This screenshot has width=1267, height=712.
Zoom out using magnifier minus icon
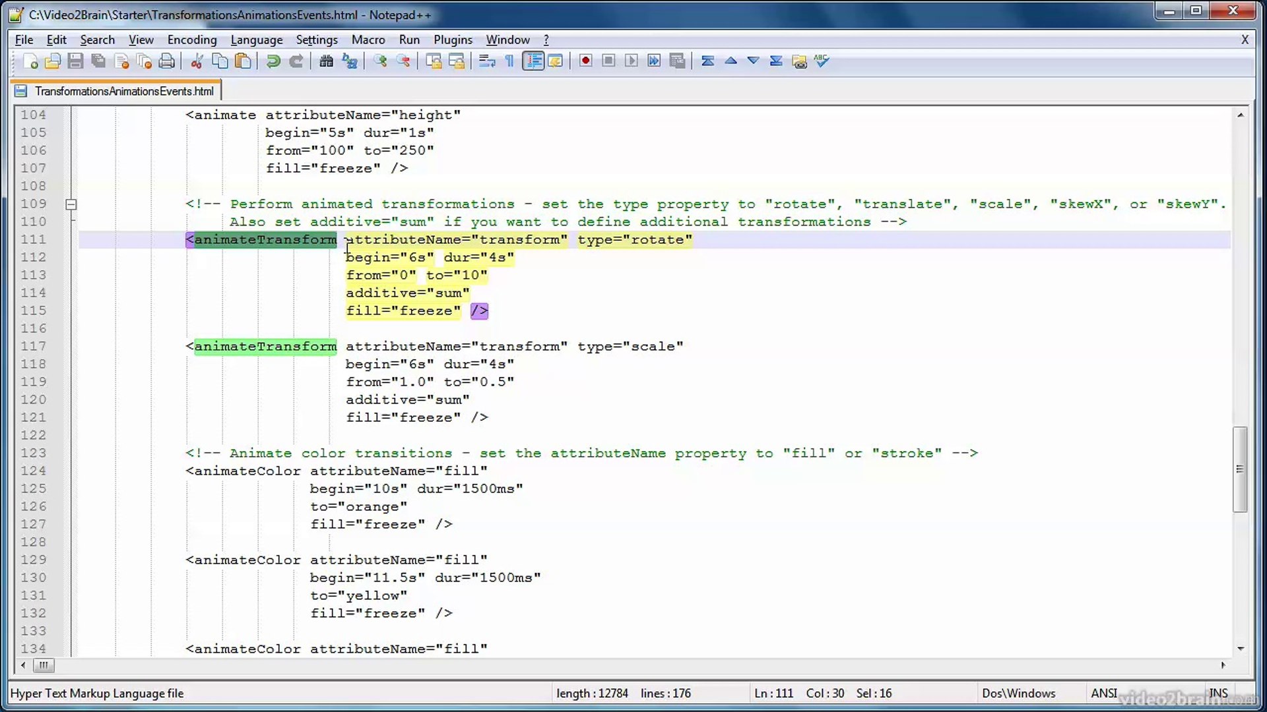[x=403, y=61]
